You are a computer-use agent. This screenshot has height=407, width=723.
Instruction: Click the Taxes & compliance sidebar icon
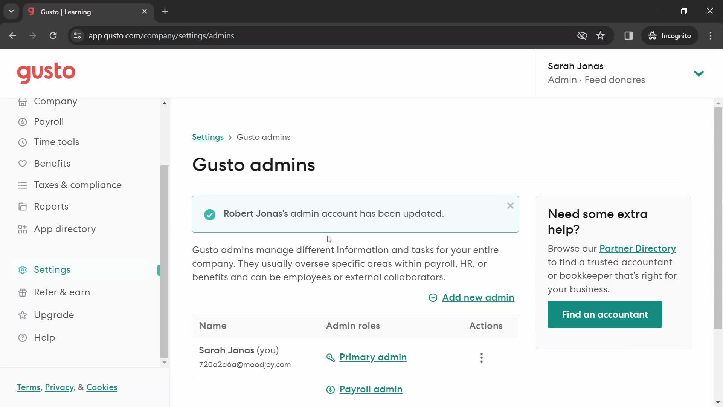click(x=22, y=185)
